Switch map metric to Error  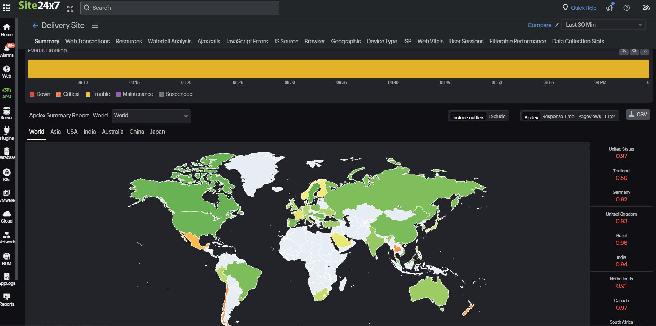pos(610,116)
